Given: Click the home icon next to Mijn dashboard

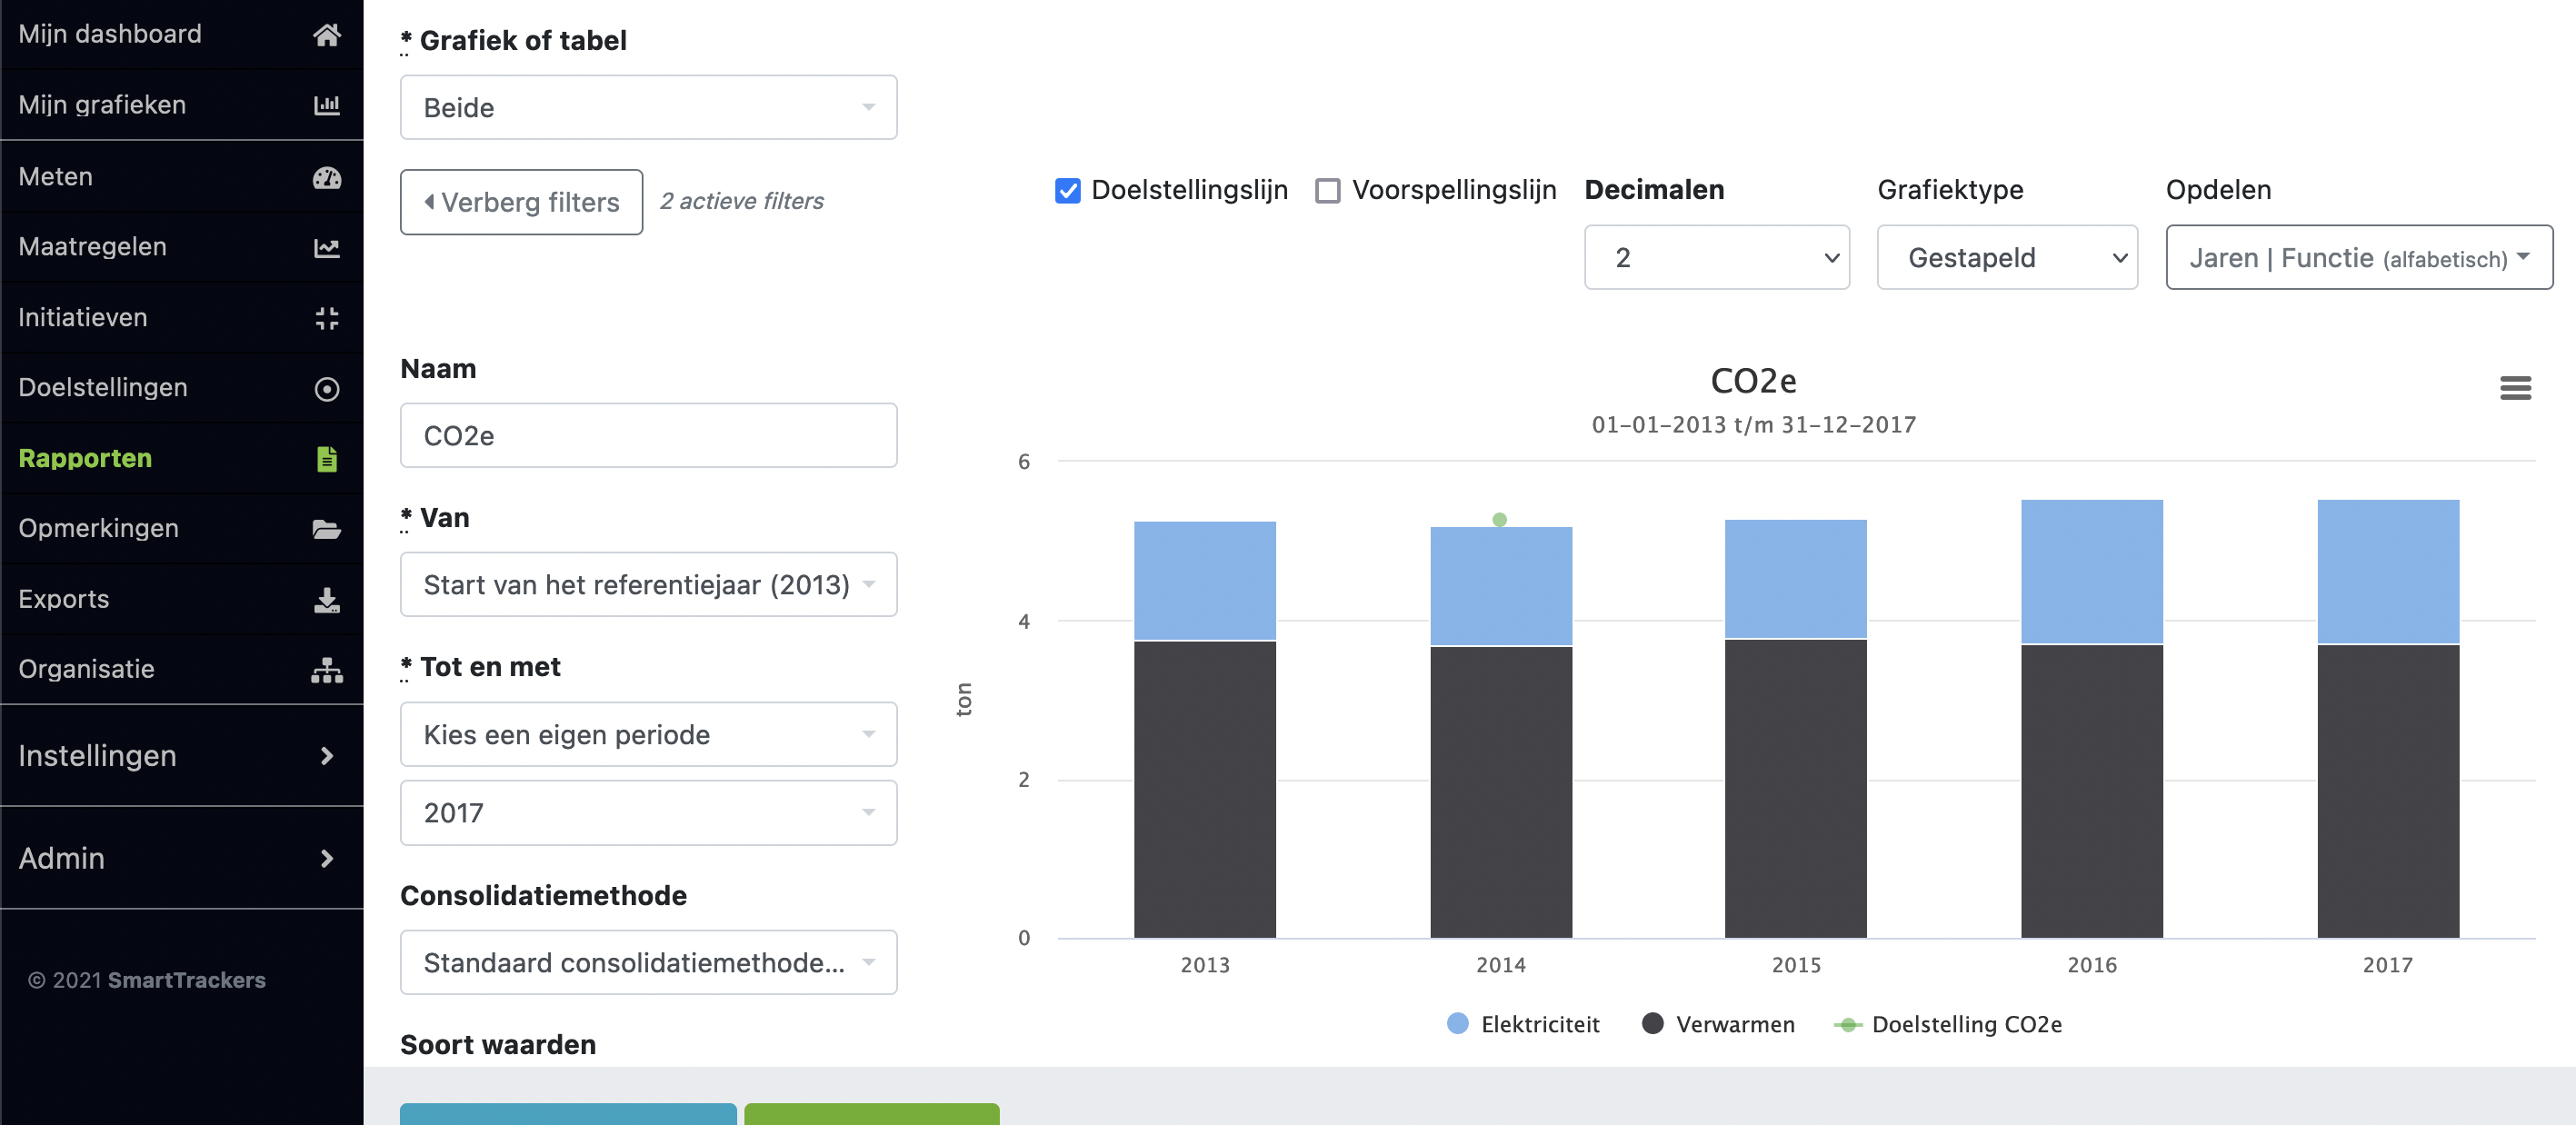Looking at the screenshot, I should 326,35.
